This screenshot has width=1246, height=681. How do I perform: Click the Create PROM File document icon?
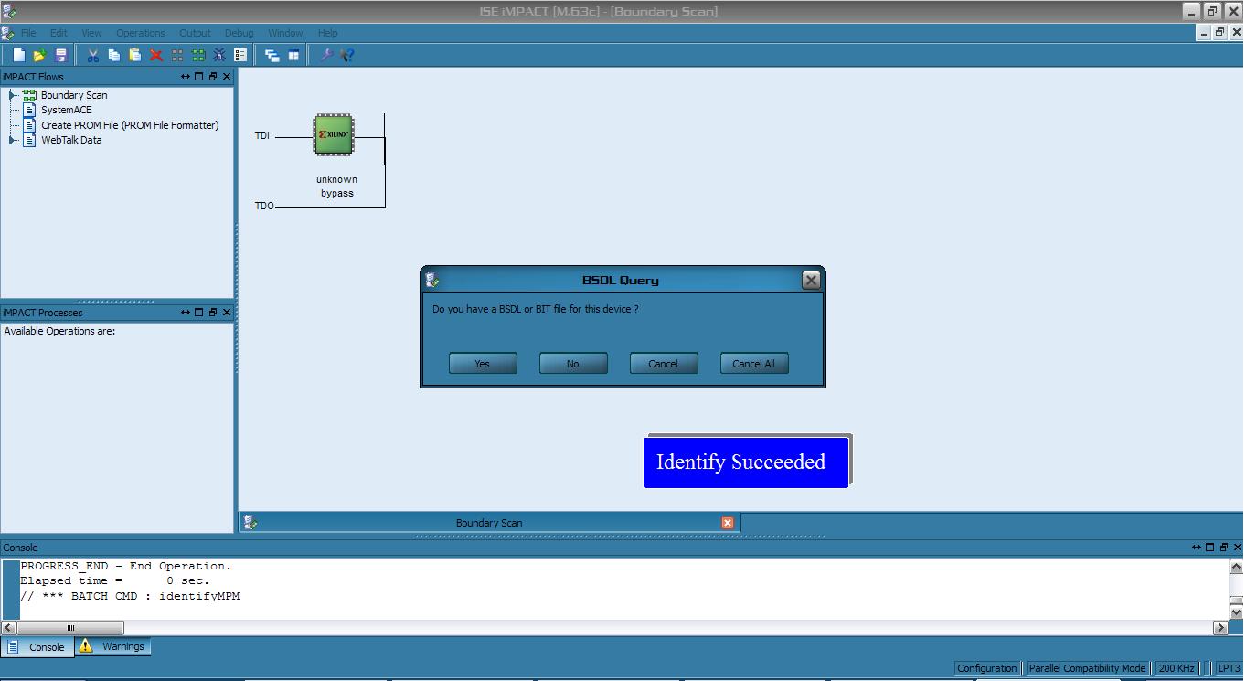(x=29, y=125)
